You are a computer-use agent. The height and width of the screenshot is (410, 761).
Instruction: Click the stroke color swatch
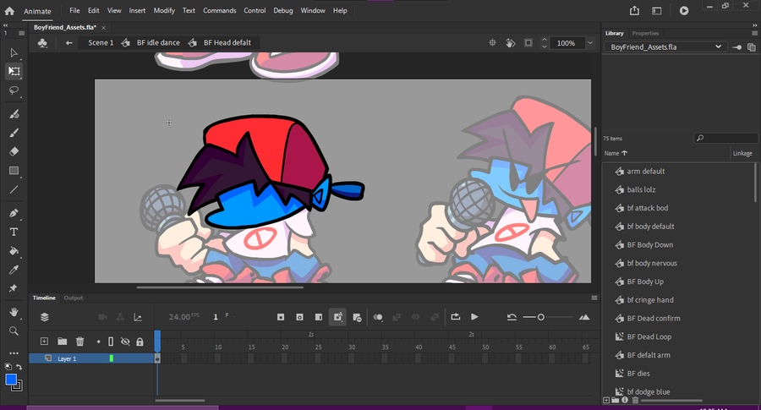click(18, 386)
